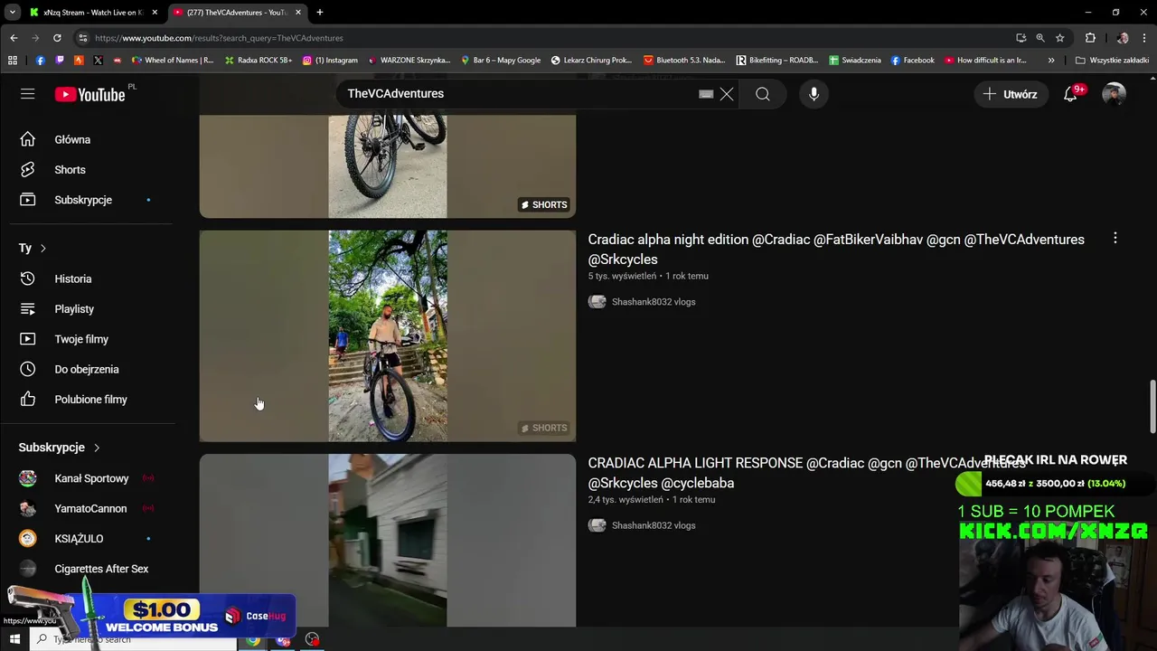
Task: Open the Chrome taskbar icon
Action: click(x=253, y=639)
